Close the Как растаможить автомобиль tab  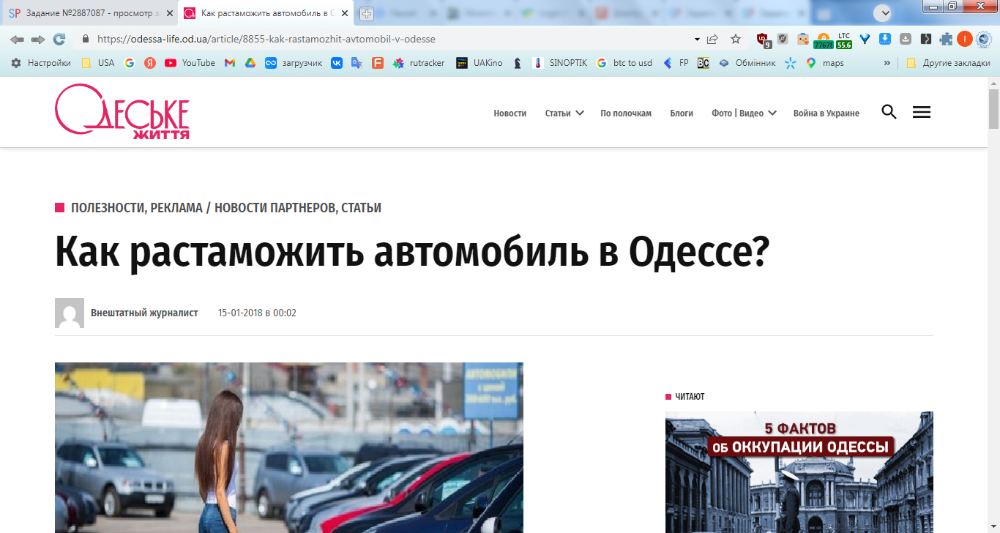pyautogui.click(x=345, y=13)
